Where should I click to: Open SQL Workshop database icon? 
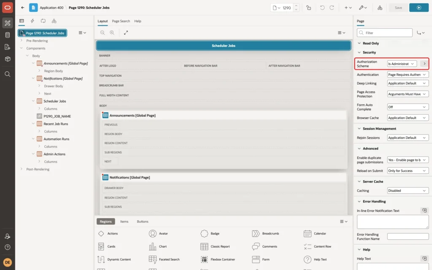tap(8, 35)
